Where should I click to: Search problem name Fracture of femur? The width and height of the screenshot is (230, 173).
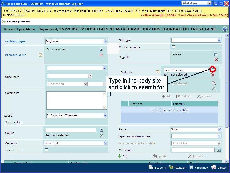coord(101,50)
